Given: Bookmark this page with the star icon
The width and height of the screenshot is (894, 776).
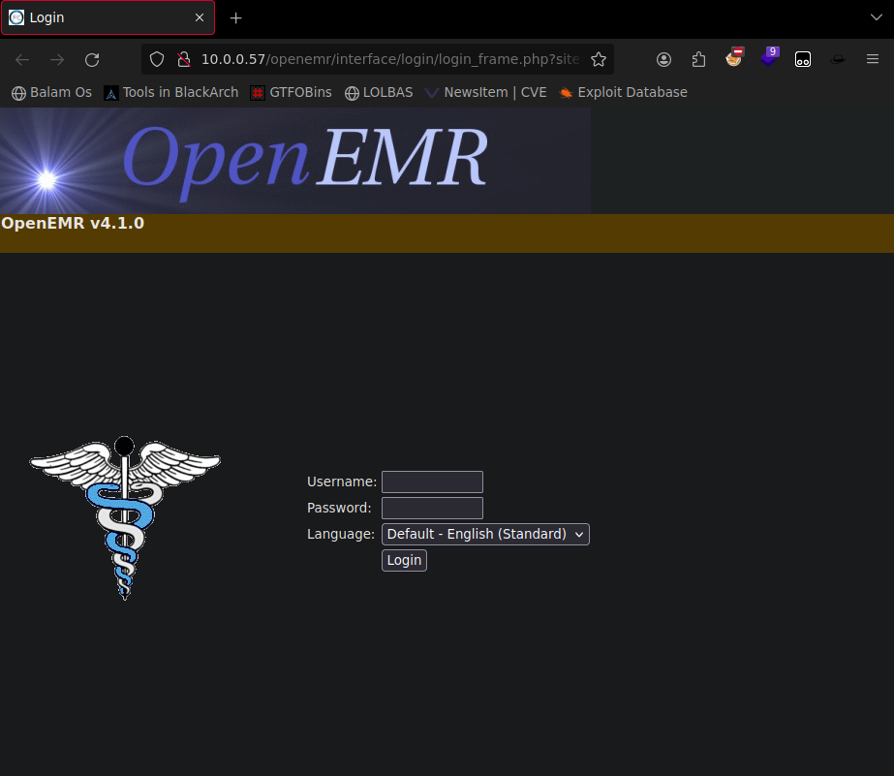Looking at the screenshot, I should [599, 60].
